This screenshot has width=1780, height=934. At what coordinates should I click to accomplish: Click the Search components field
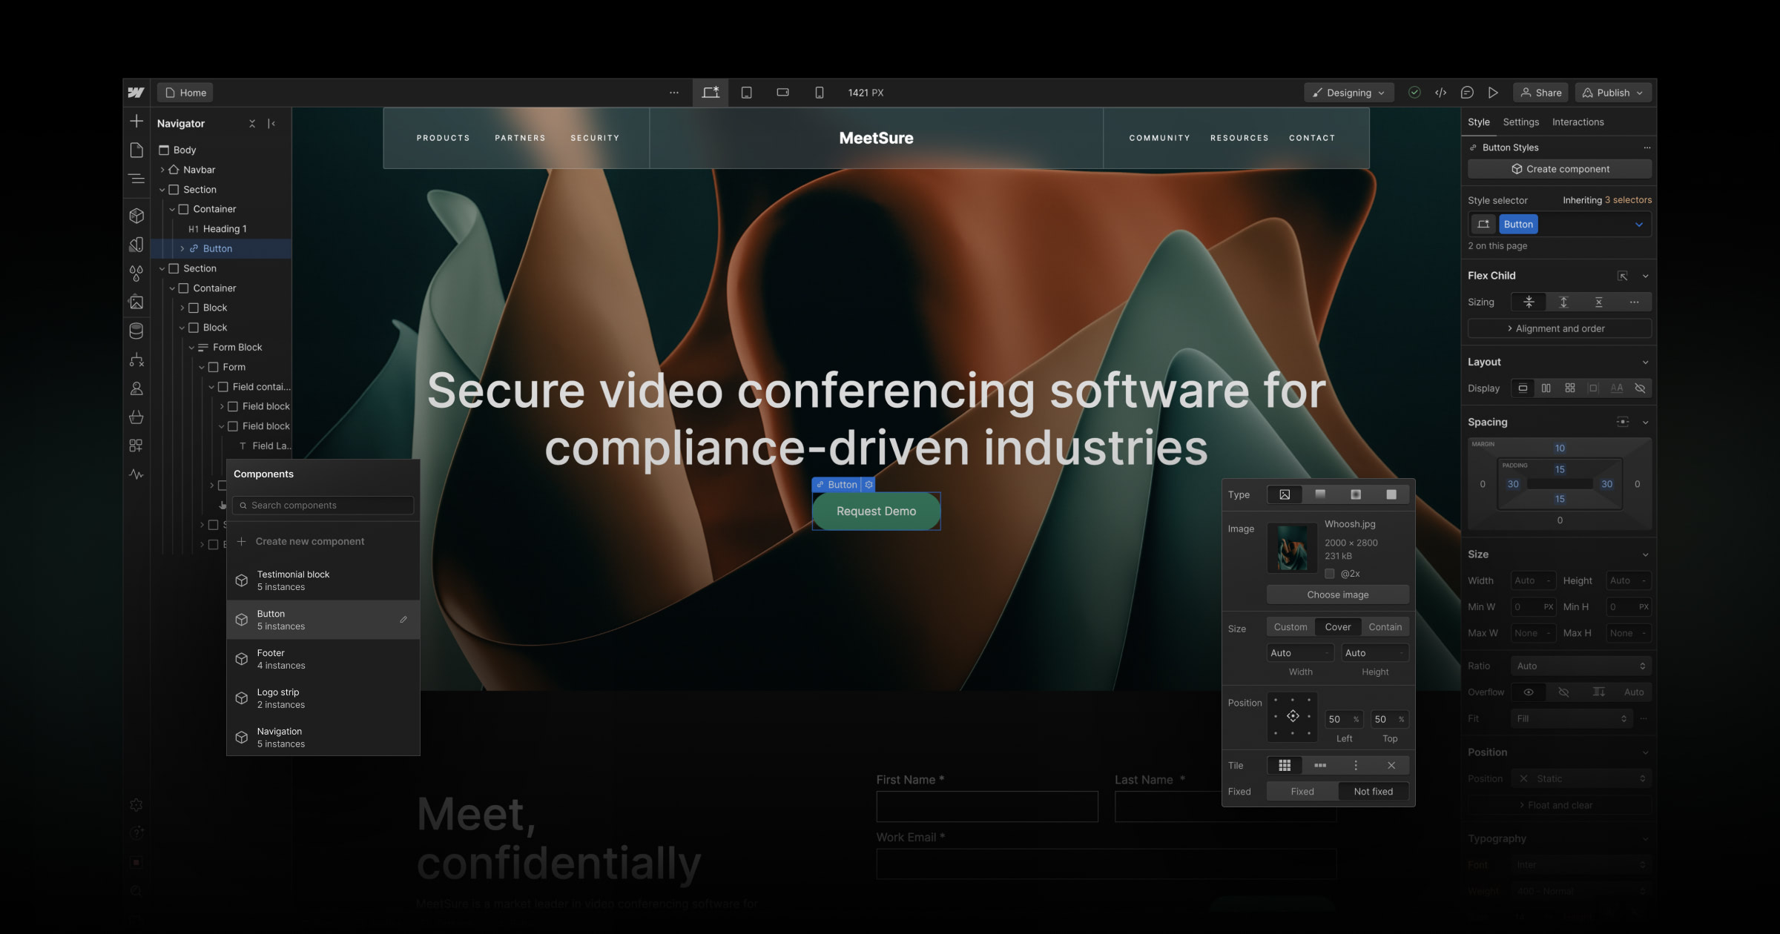(324, 505)
